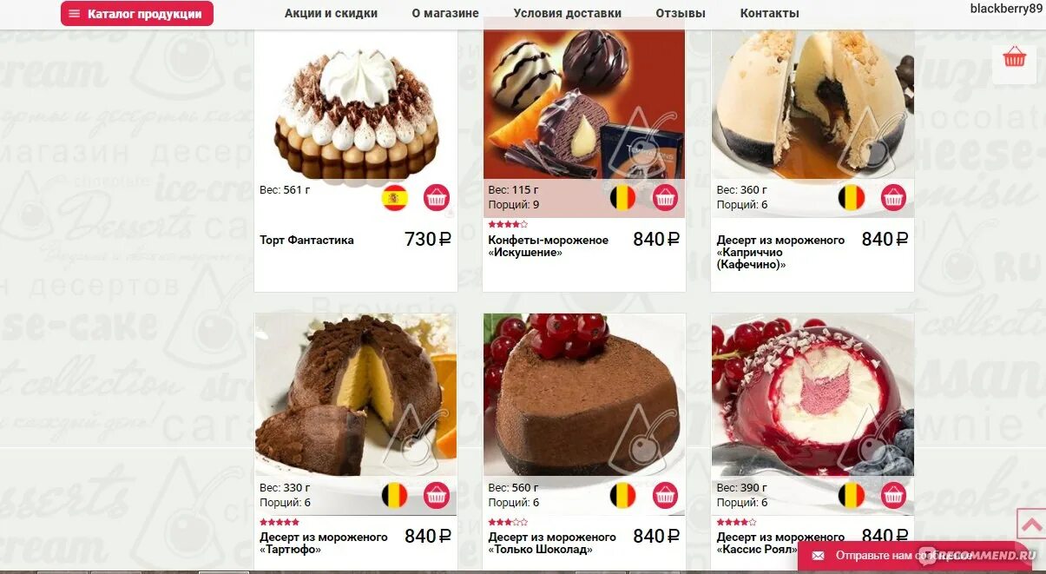The width and height of the screenshot is (1046, 574).
Task: Open the shopping cart icon at right
Action: pos(1014,58)
